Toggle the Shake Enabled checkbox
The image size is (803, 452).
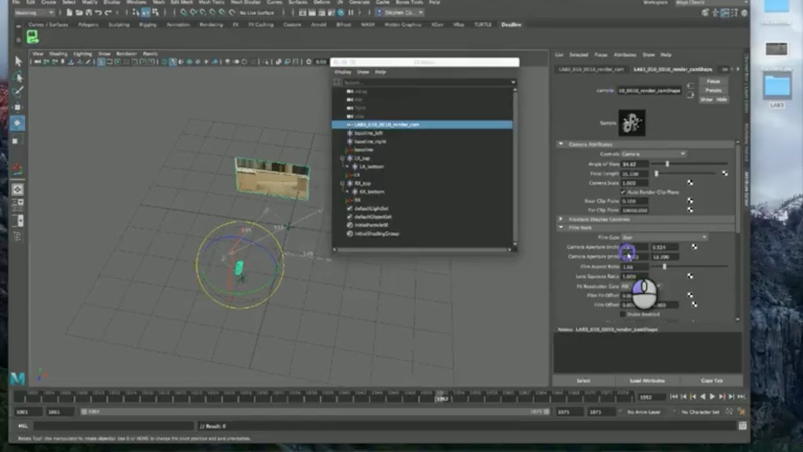pos(623,314)
